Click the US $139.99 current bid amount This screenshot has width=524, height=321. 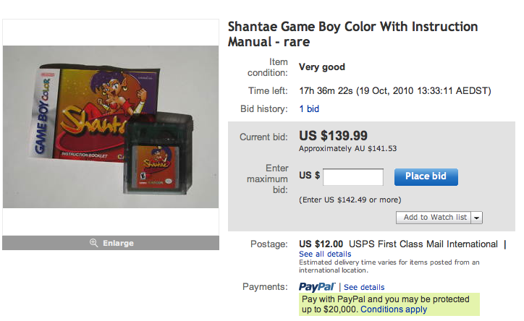[x=333, y=136]
